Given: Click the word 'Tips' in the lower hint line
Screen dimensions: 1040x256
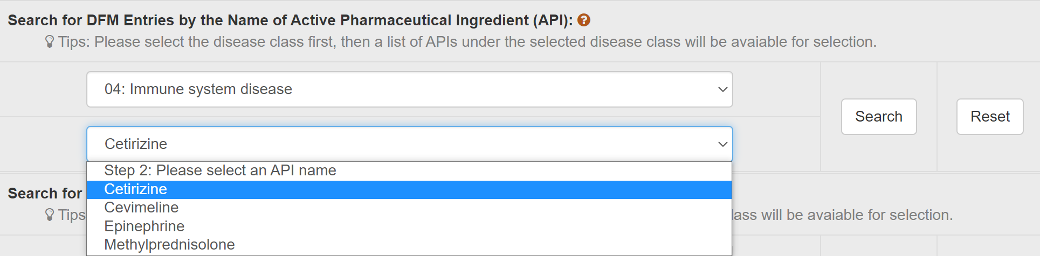Looking at the screenshot, I should pyautogui.click(x=72, y=215).
